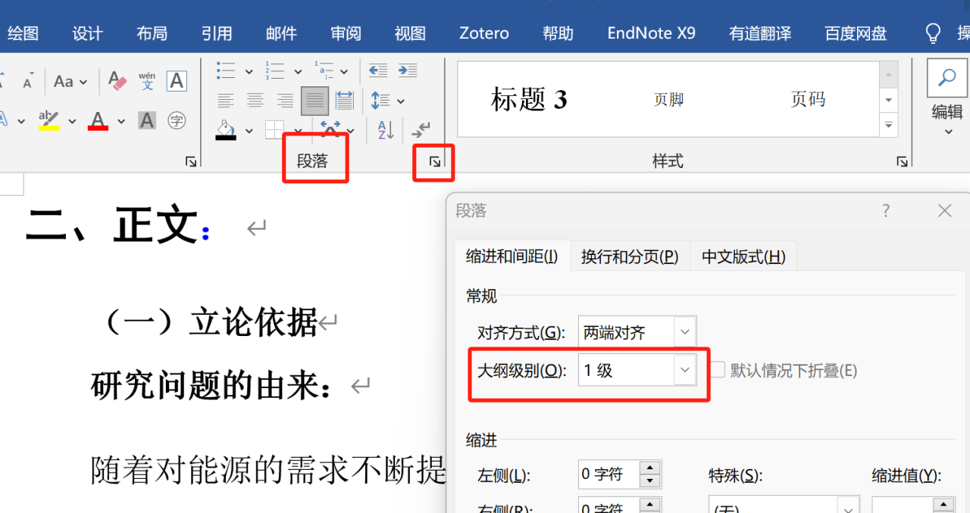Apply red font color button
This screenshot has height=513, width=970.
98,120
